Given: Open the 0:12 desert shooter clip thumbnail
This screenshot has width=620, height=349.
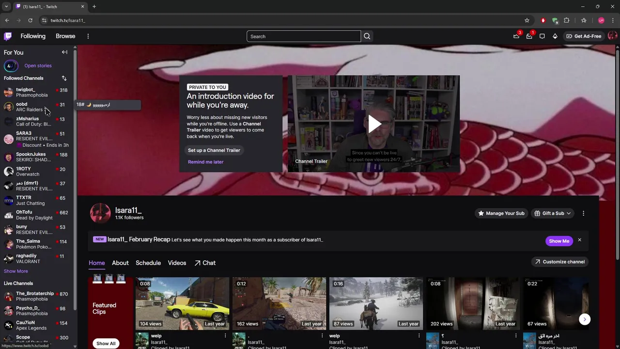Looking at the screenshot, I should [x=279, y=303].
